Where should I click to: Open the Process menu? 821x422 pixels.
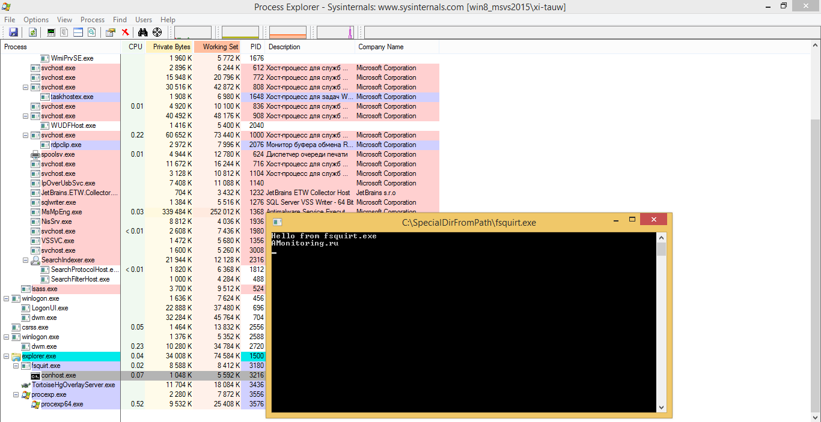coord(93,20)
